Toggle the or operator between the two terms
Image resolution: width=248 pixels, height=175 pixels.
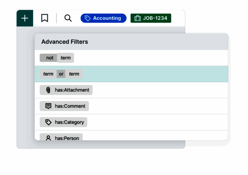pyautogui.click(x=61, y=74)
